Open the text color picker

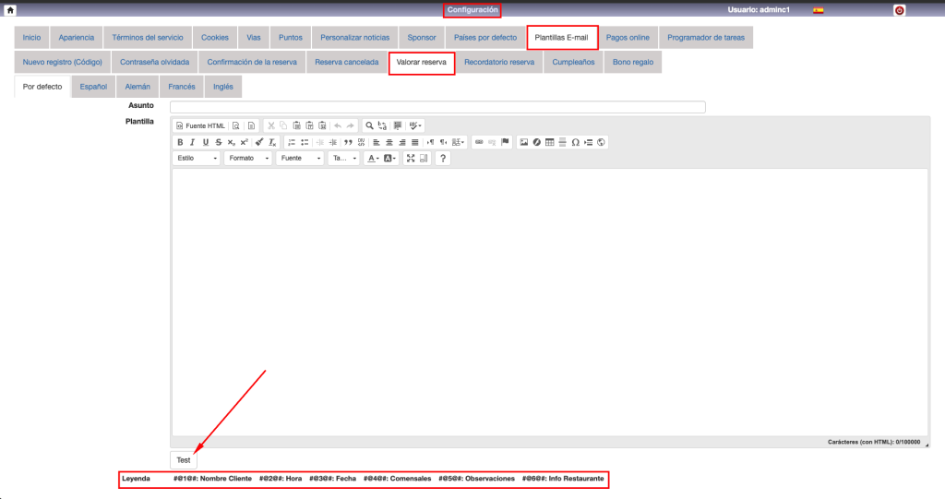(372, 159)
